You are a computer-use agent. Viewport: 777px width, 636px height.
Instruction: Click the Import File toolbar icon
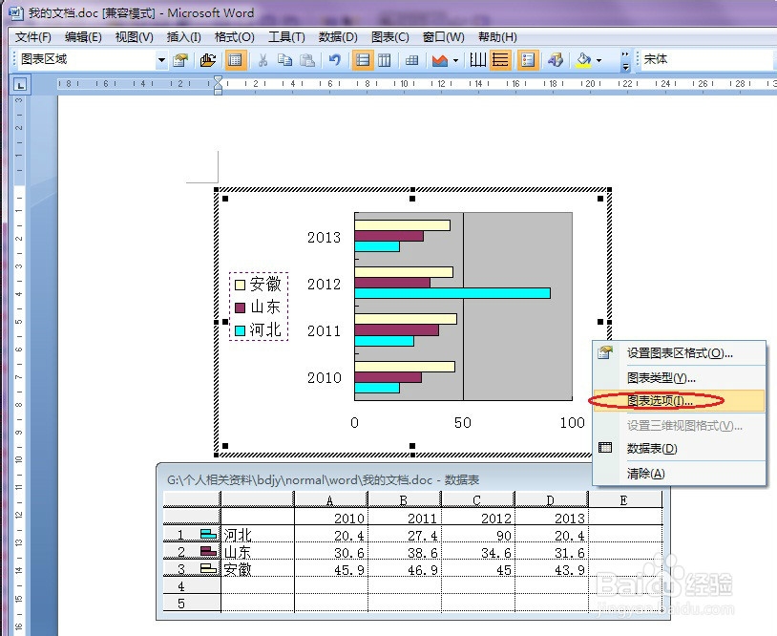tap(208, 60)
